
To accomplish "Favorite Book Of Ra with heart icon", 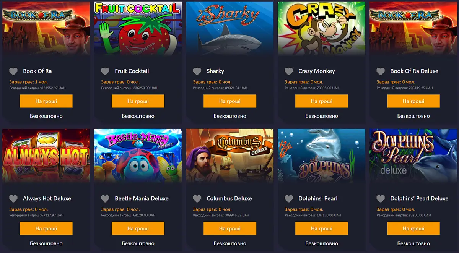I will coord(13,71).
